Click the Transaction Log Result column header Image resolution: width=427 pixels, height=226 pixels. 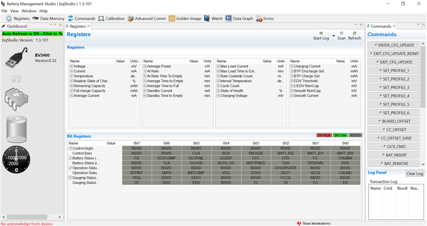(x=402, y=188)
